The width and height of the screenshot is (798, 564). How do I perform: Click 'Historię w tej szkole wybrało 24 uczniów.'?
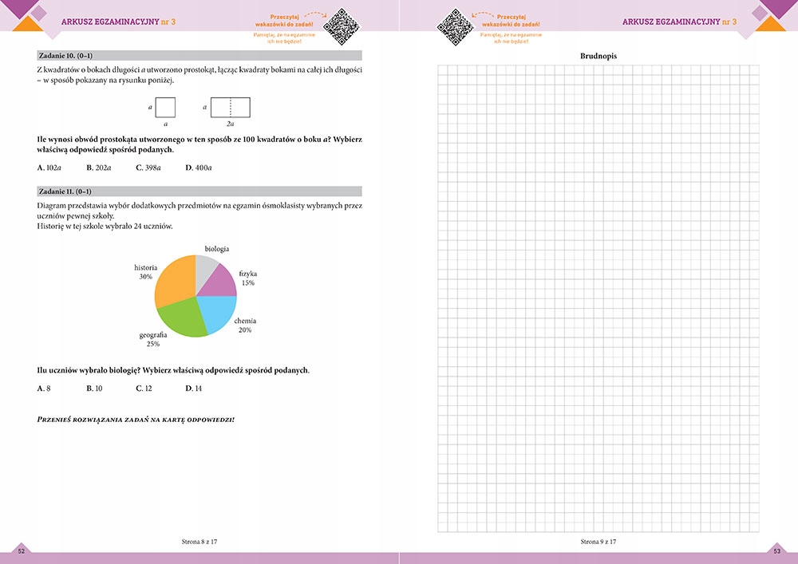click(105, 227)
